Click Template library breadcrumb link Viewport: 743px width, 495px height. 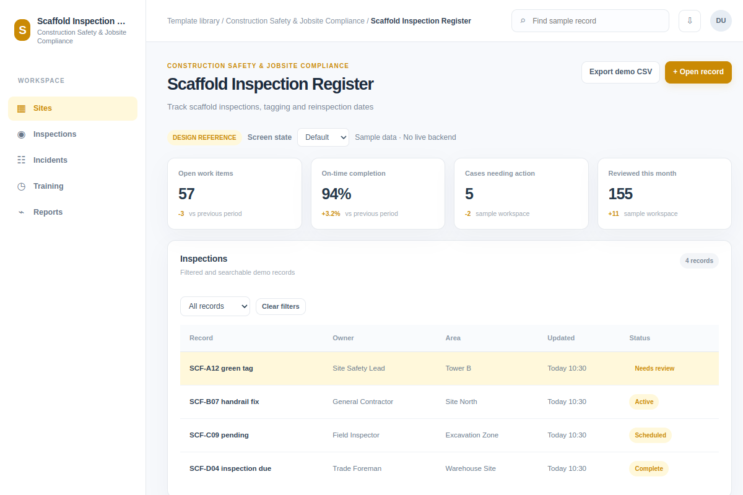193,21
